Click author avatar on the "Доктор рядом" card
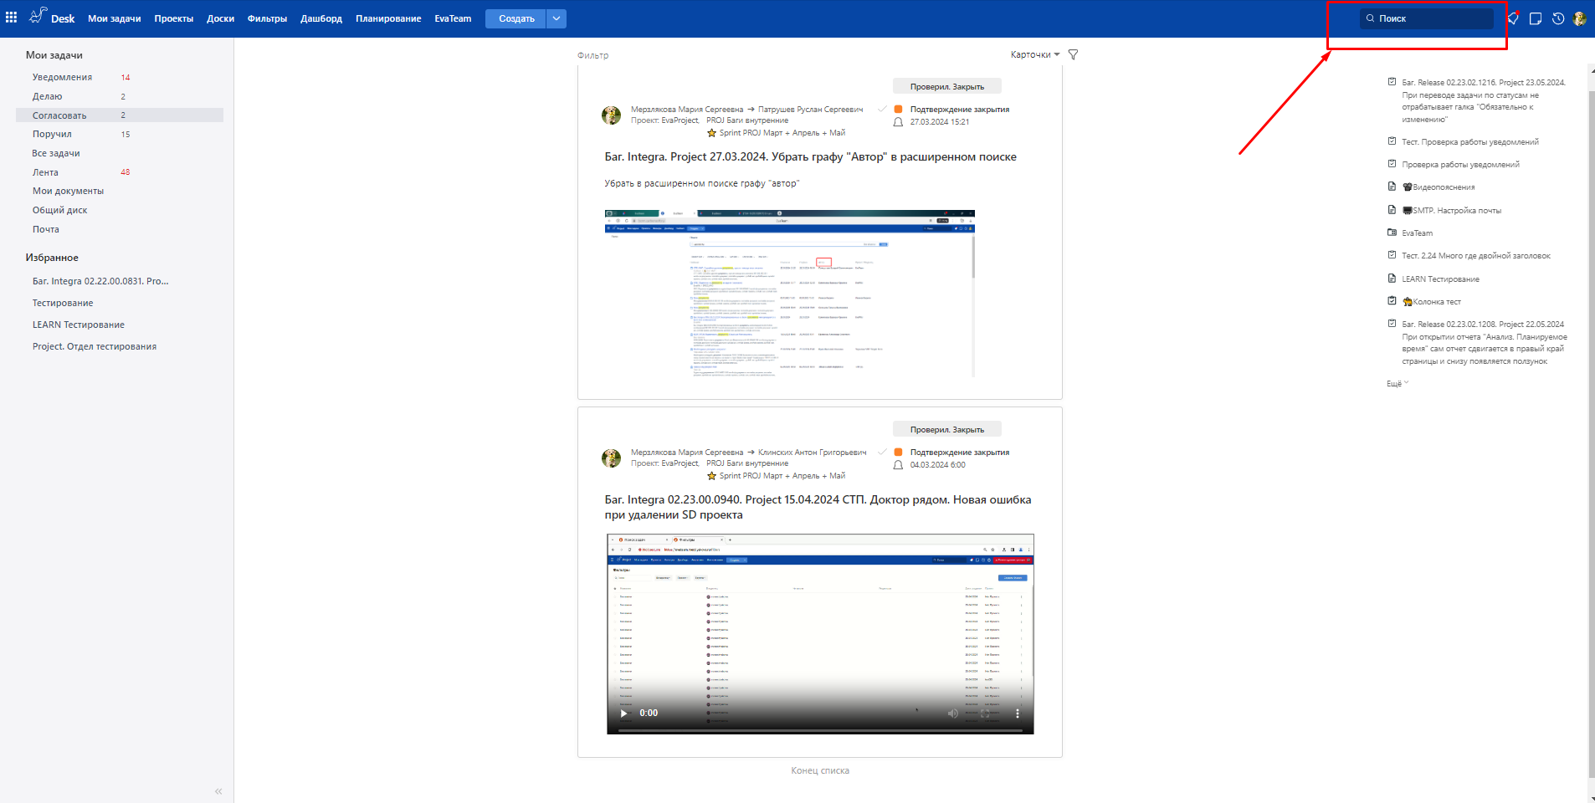 tap(612, 458)
